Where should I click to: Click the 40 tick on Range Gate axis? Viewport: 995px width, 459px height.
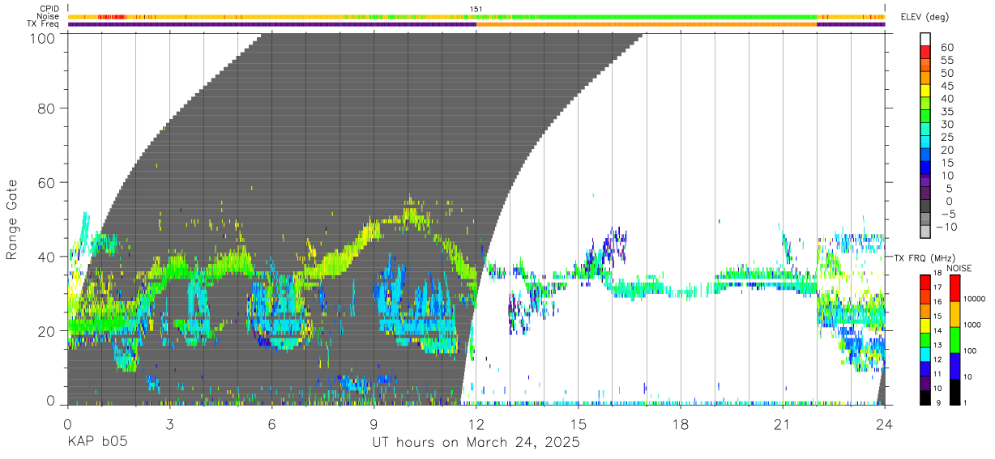[47, 257]
